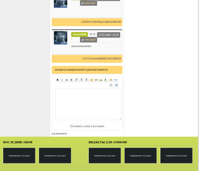Viewport: 199px width, 171px height.
Task: Click the blue translit icon in editor toolbar
Action: 117,85
